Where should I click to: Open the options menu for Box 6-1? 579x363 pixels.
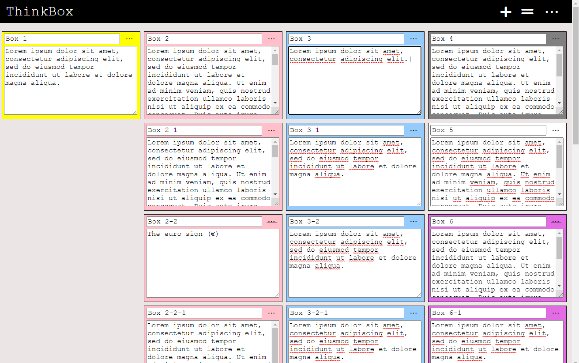click(x=556, y=313)
